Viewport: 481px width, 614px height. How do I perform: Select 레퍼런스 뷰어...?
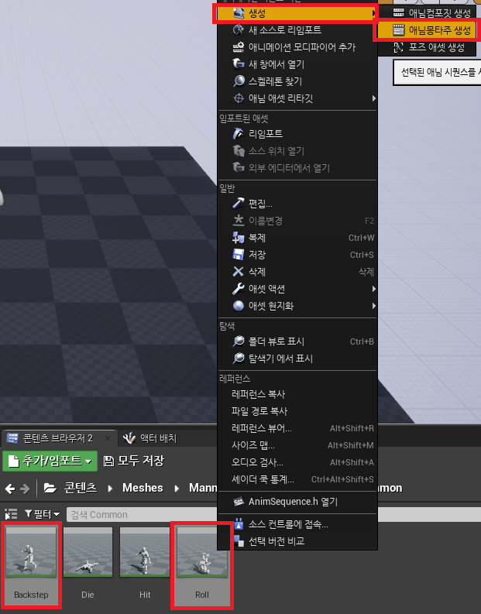261,428
